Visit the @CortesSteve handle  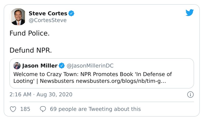[47, 20]
